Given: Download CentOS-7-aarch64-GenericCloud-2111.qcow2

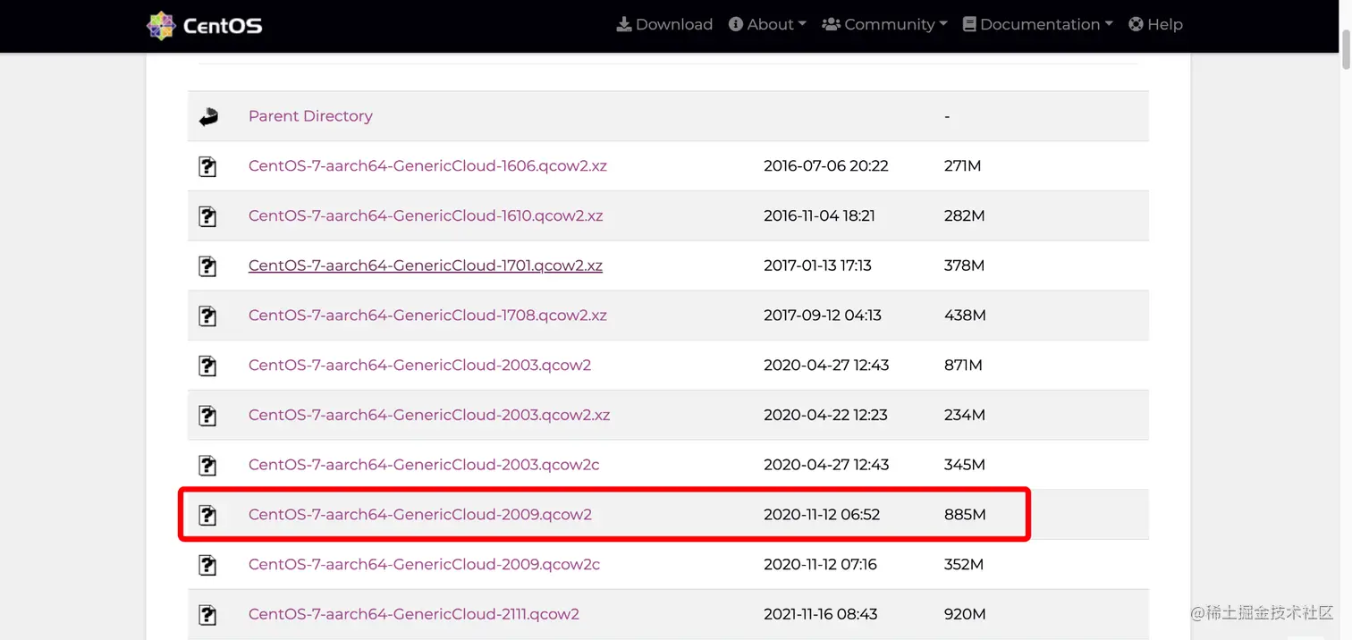Looking at the screenshot, I should point(414,614).
